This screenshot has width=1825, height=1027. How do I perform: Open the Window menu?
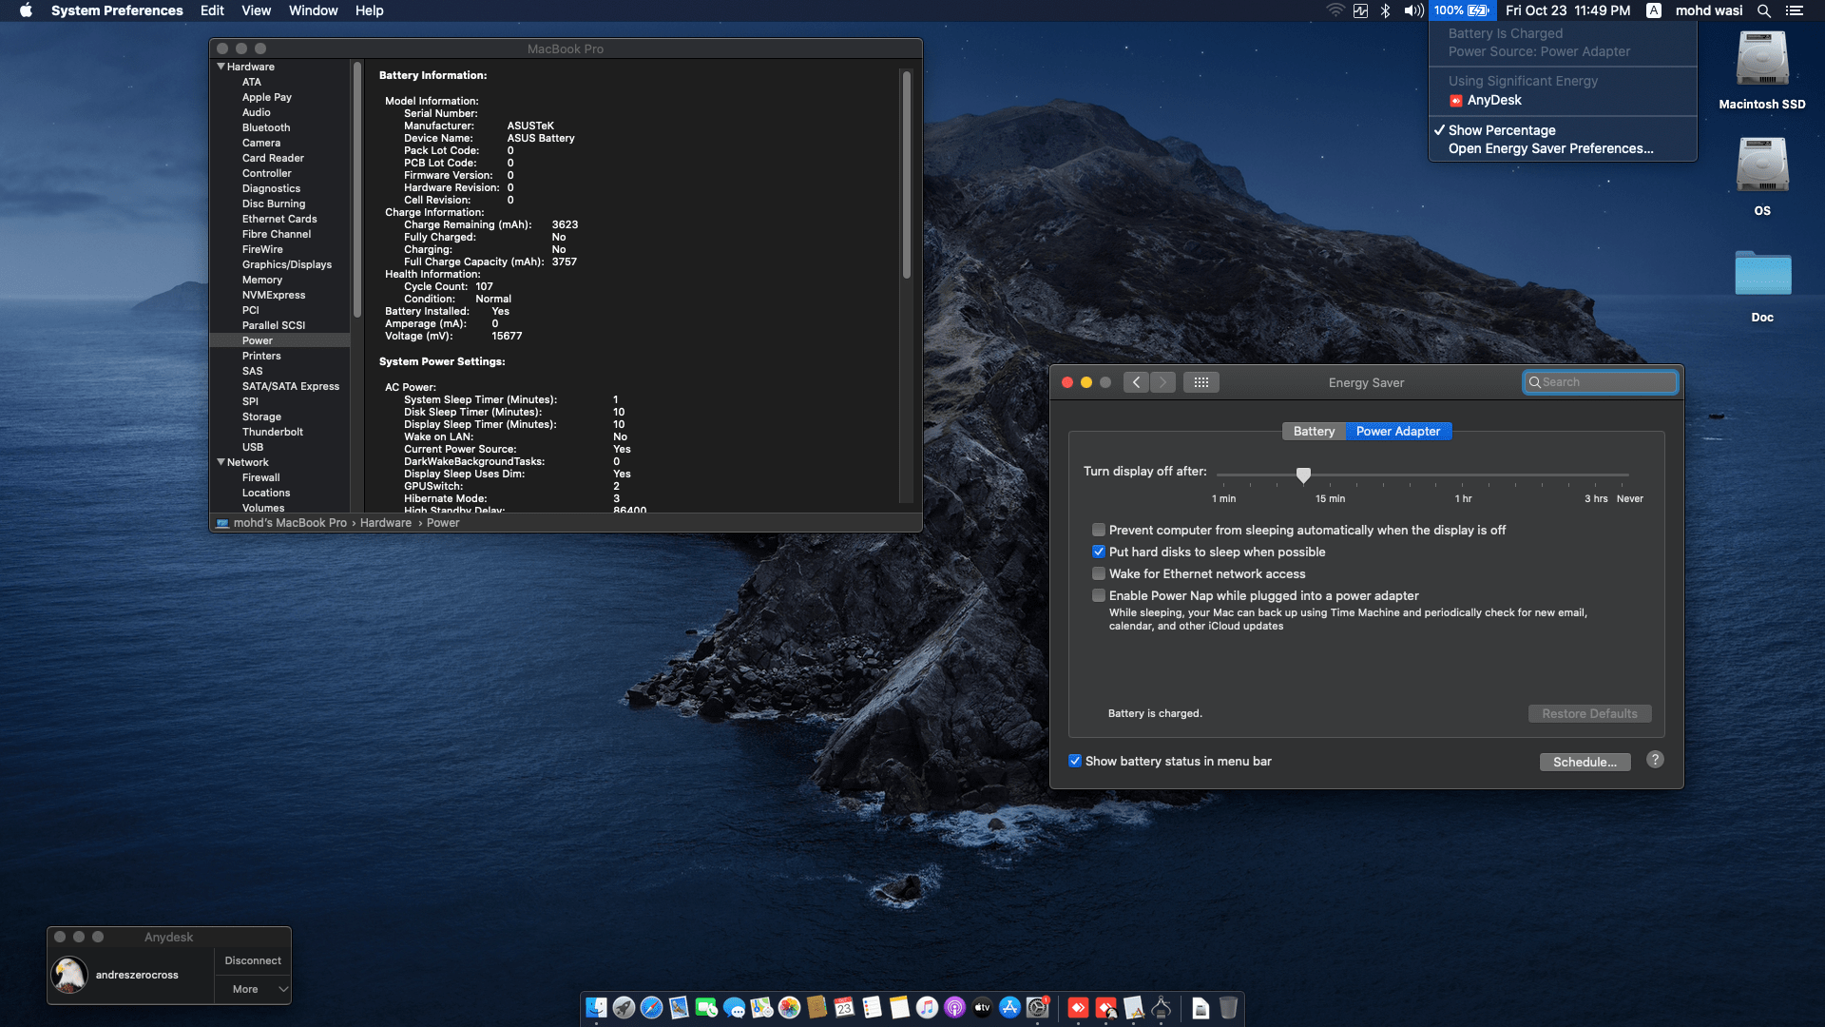tap(313, 10)
